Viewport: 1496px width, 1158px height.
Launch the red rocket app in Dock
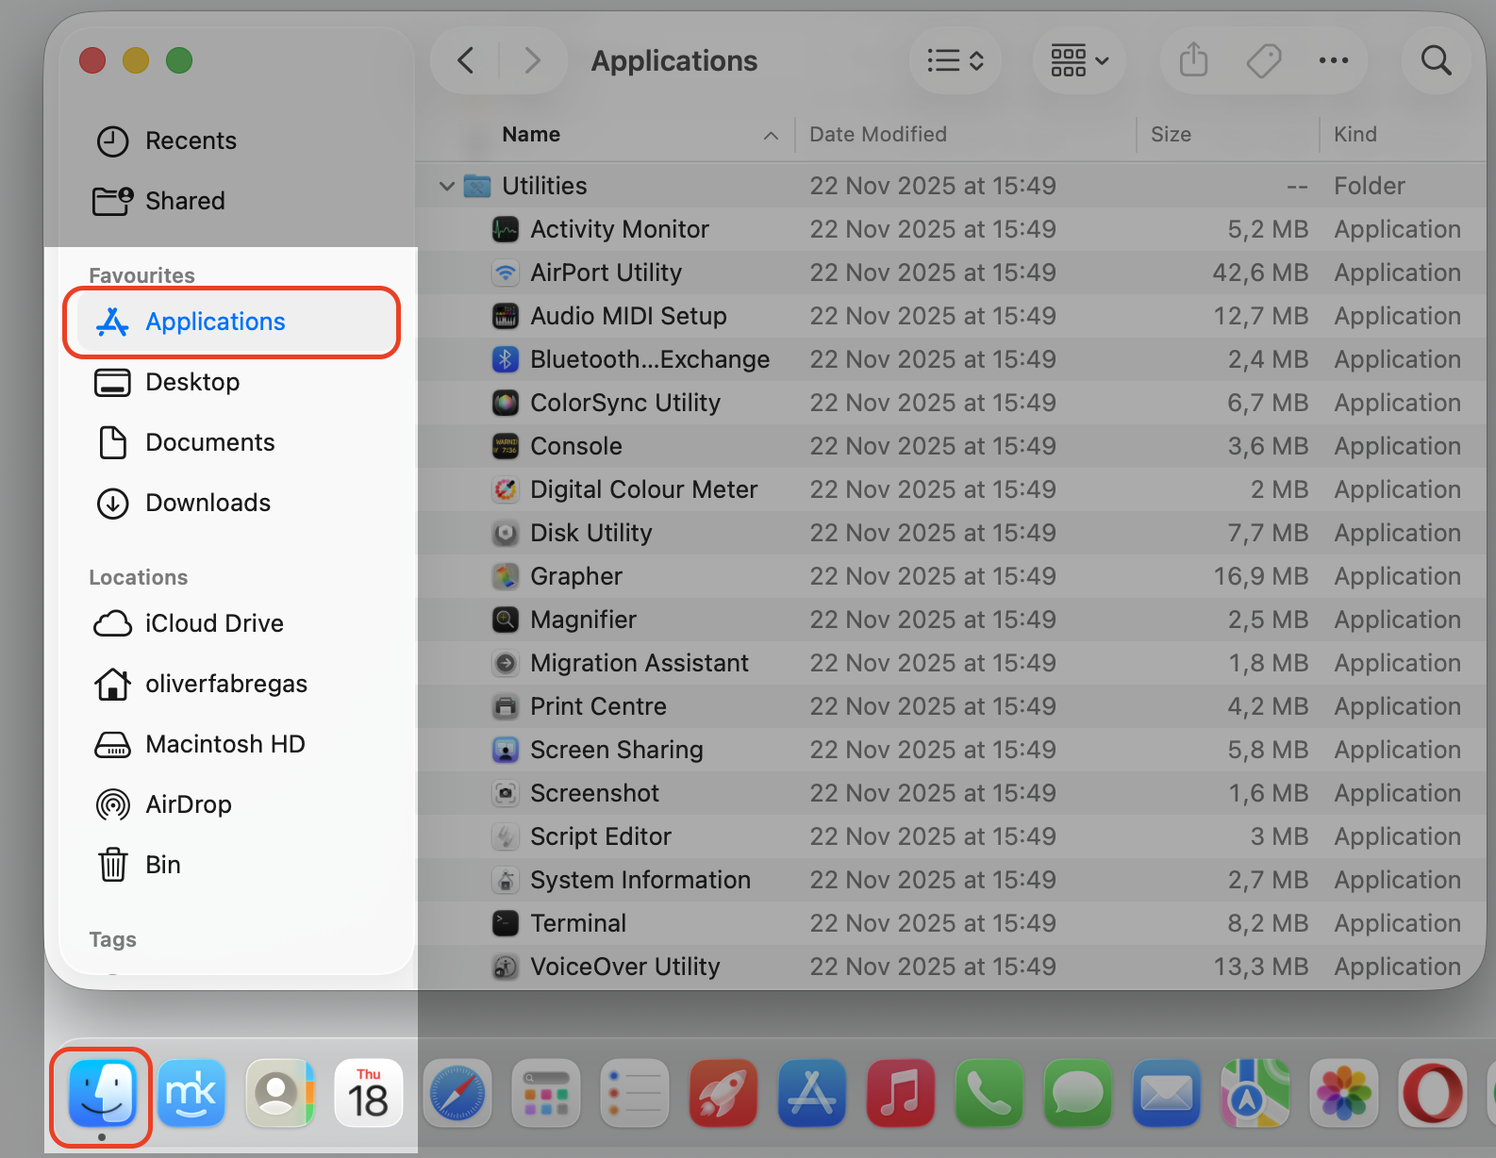[x=723, y=1094]
